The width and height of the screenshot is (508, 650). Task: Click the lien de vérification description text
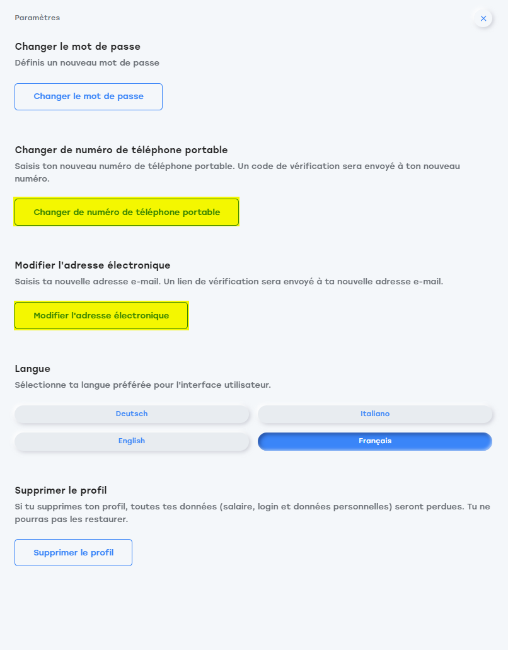coord(229,281)
